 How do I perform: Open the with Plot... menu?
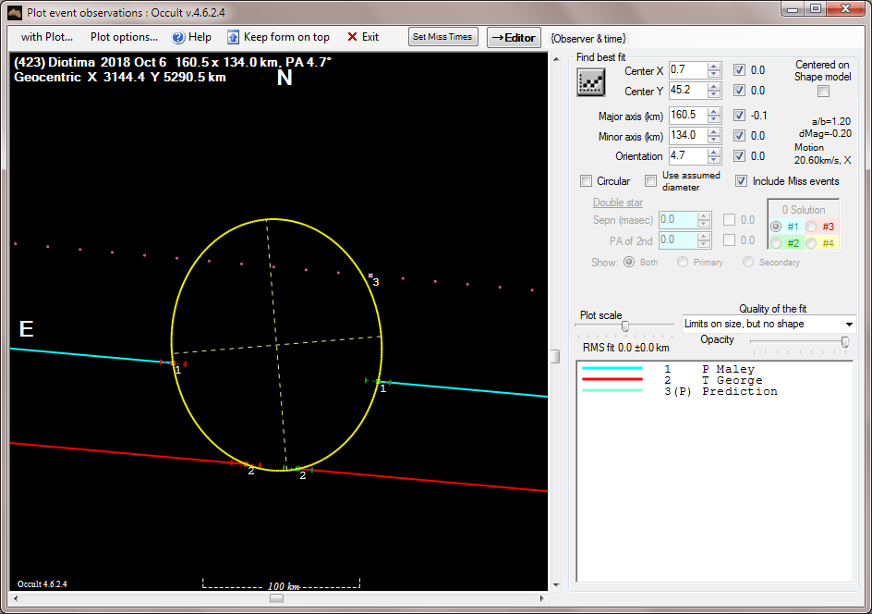pos(47,37)
